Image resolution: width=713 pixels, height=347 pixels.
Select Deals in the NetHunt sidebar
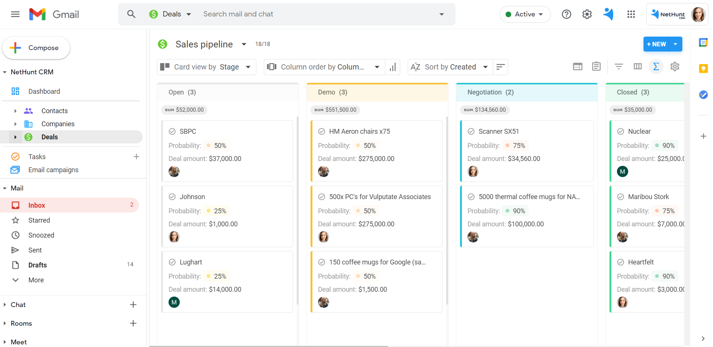point(49,137)
